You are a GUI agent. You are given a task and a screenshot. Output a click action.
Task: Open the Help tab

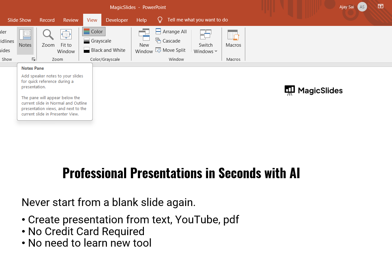pos(141,20)
